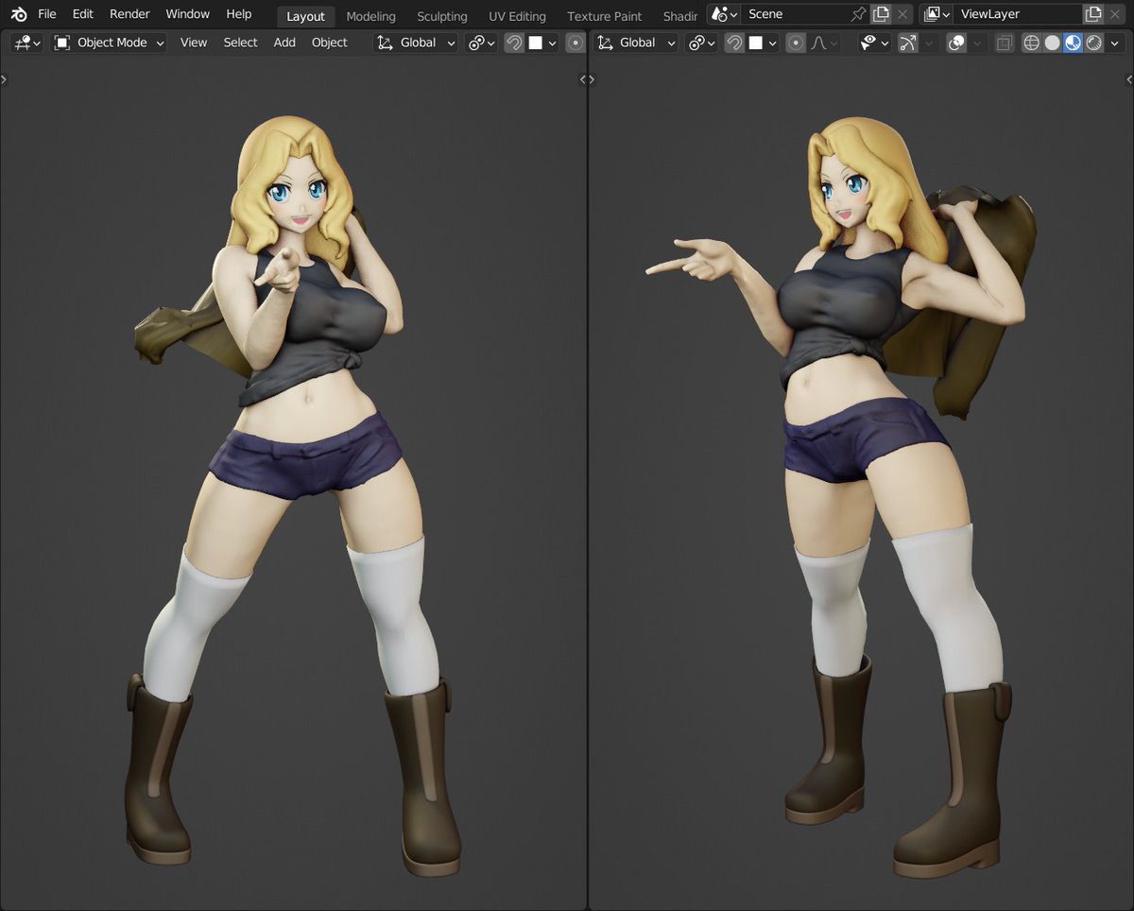Open the Object Mode dropdown
The width and height of the screenshot is (1134, 911).
[x=108, y=43]
